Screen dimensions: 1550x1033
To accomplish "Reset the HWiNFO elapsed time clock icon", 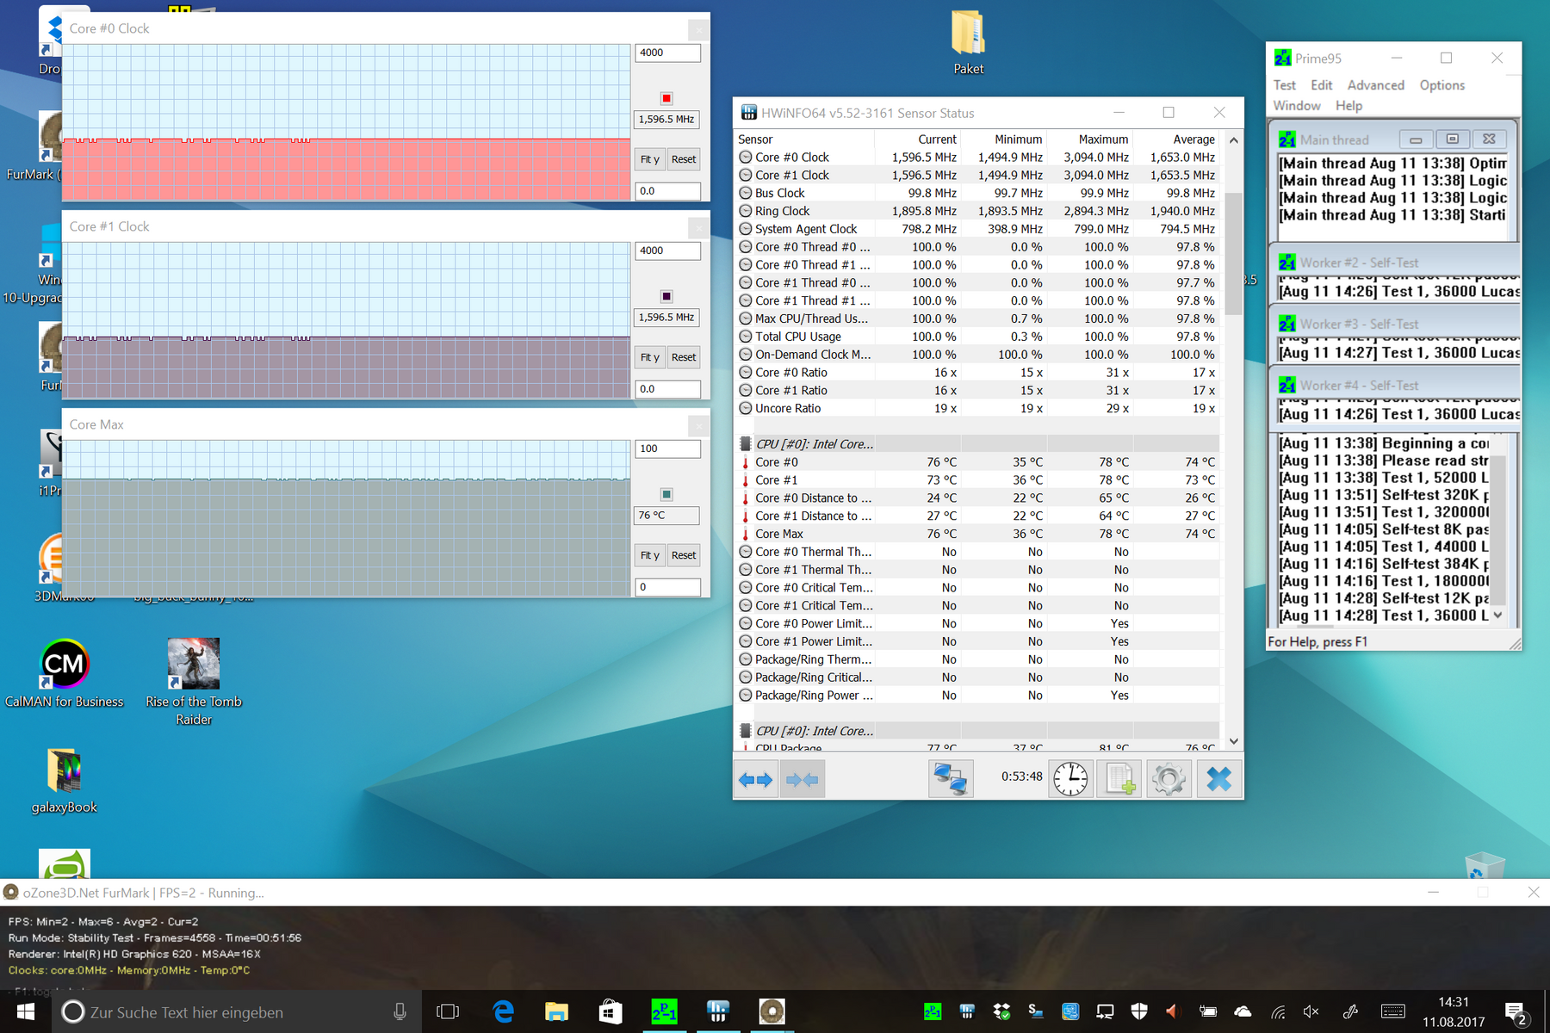I will pyautogui.click(x=1070, y=779).
